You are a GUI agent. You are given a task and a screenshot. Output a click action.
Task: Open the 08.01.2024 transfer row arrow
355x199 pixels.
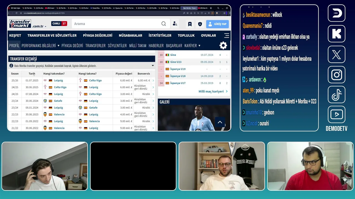click(x=153, y=108)
